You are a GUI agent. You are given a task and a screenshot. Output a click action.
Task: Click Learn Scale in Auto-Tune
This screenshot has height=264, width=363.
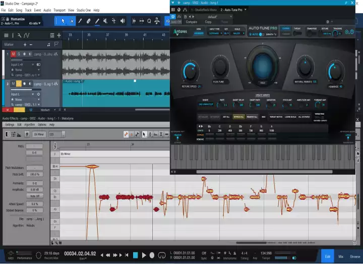[290, 117]
